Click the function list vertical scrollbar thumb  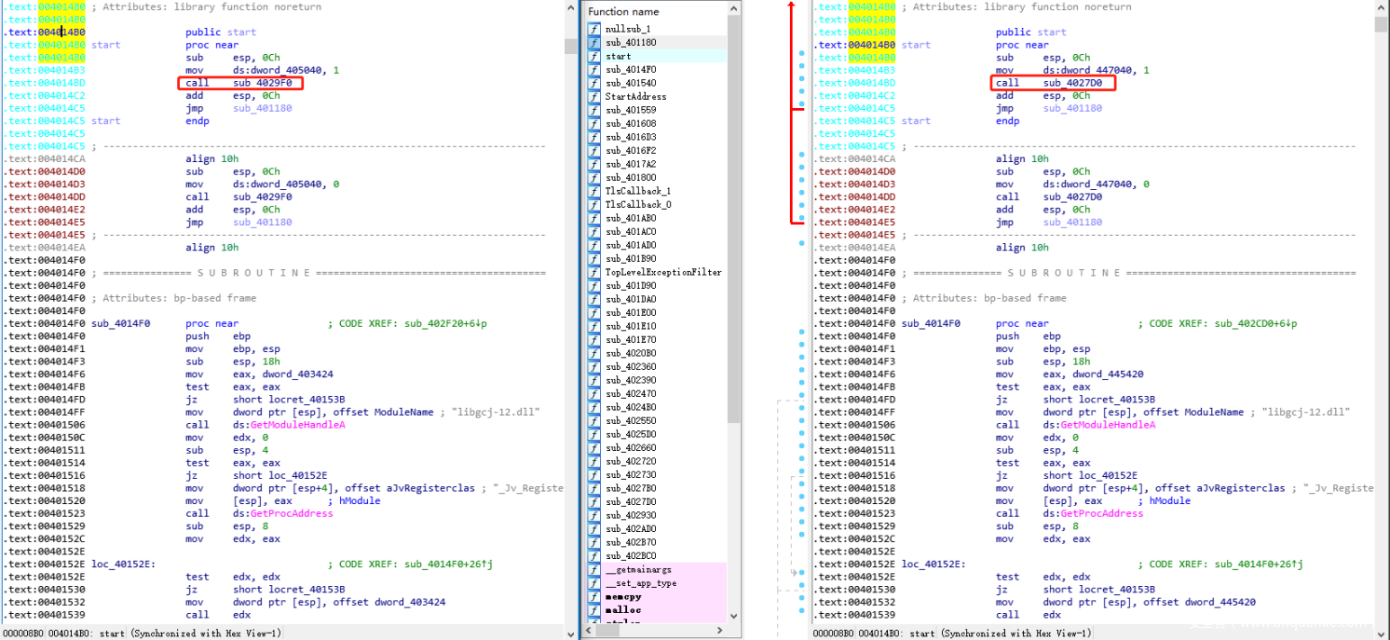click(734, 224)
